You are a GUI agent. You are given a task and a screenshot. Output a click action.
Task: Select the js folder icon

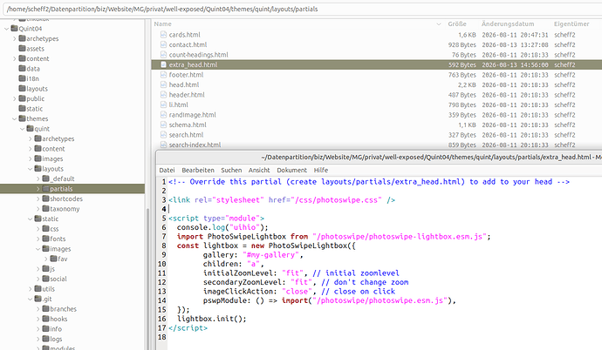pos(45,269)
